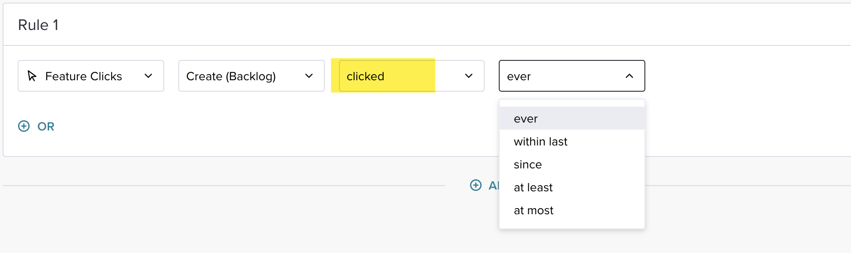Select the 'within last' option
Screen dimensions: 851x253
click(x=572, y=141)
